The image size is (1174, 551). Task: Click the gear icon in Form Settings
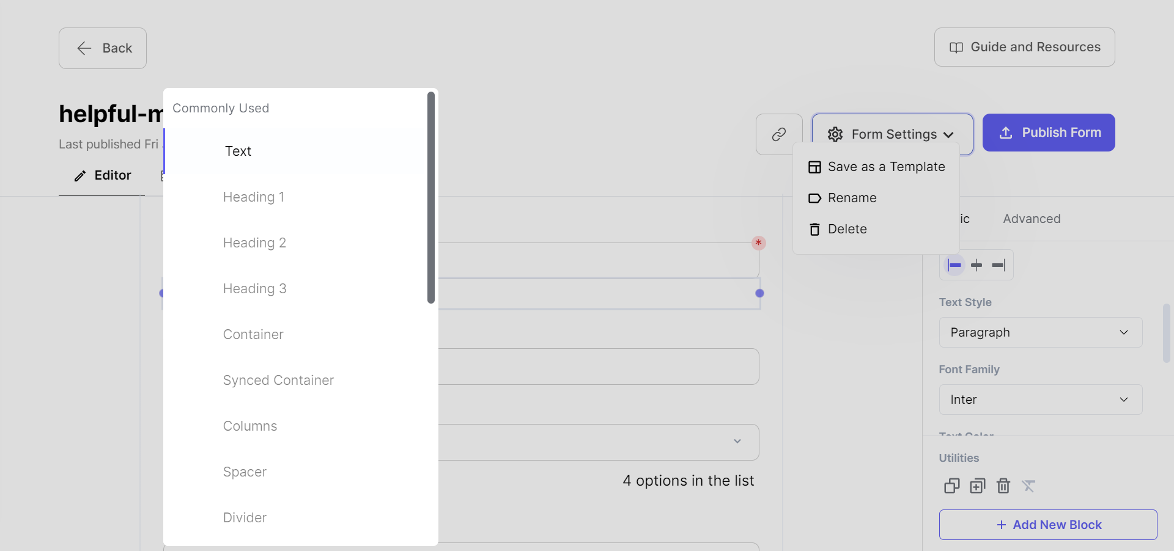(835, 134)
